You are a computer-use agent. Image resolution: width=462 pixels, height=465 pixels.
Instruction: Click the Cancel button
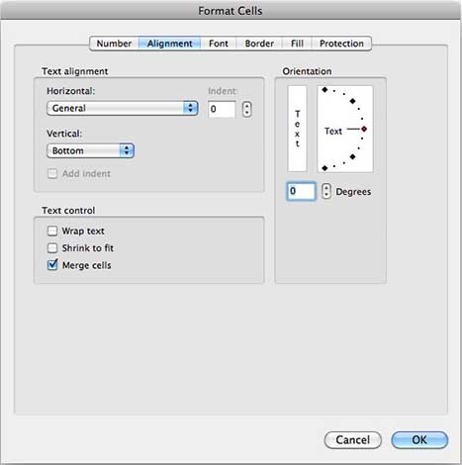pyautogui.click(x=352, y=440)
